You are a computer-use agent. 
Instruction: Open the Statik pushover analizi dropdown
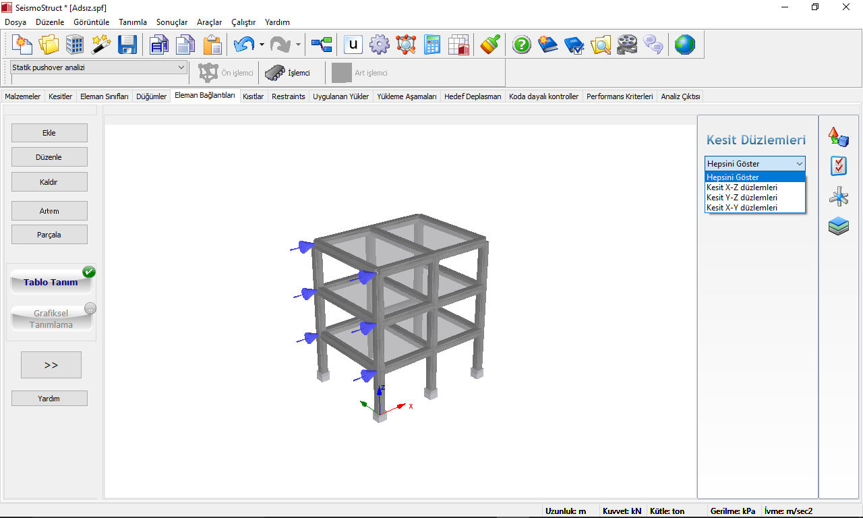pos(98,67)
